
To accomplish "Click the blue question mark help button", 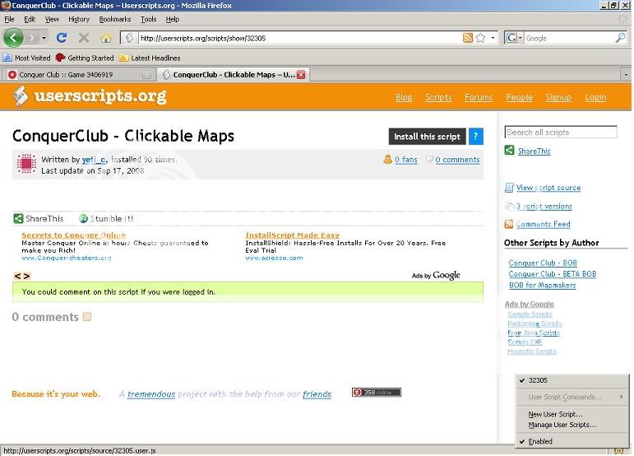I will tap(476, 137).
